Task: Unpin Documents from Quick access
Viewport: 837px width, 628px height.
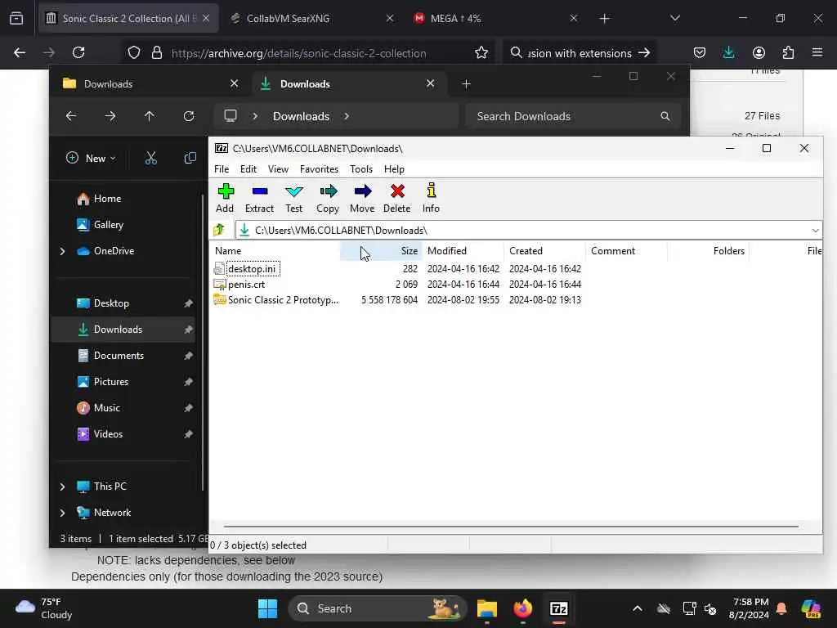Action: 188,356
